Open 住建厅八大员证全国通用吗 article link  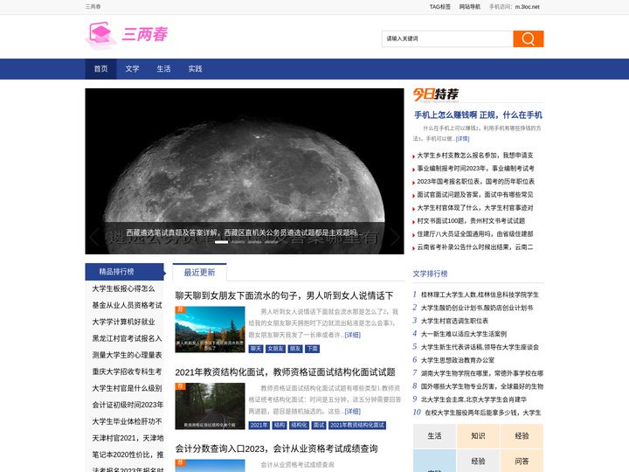point(475,233)
